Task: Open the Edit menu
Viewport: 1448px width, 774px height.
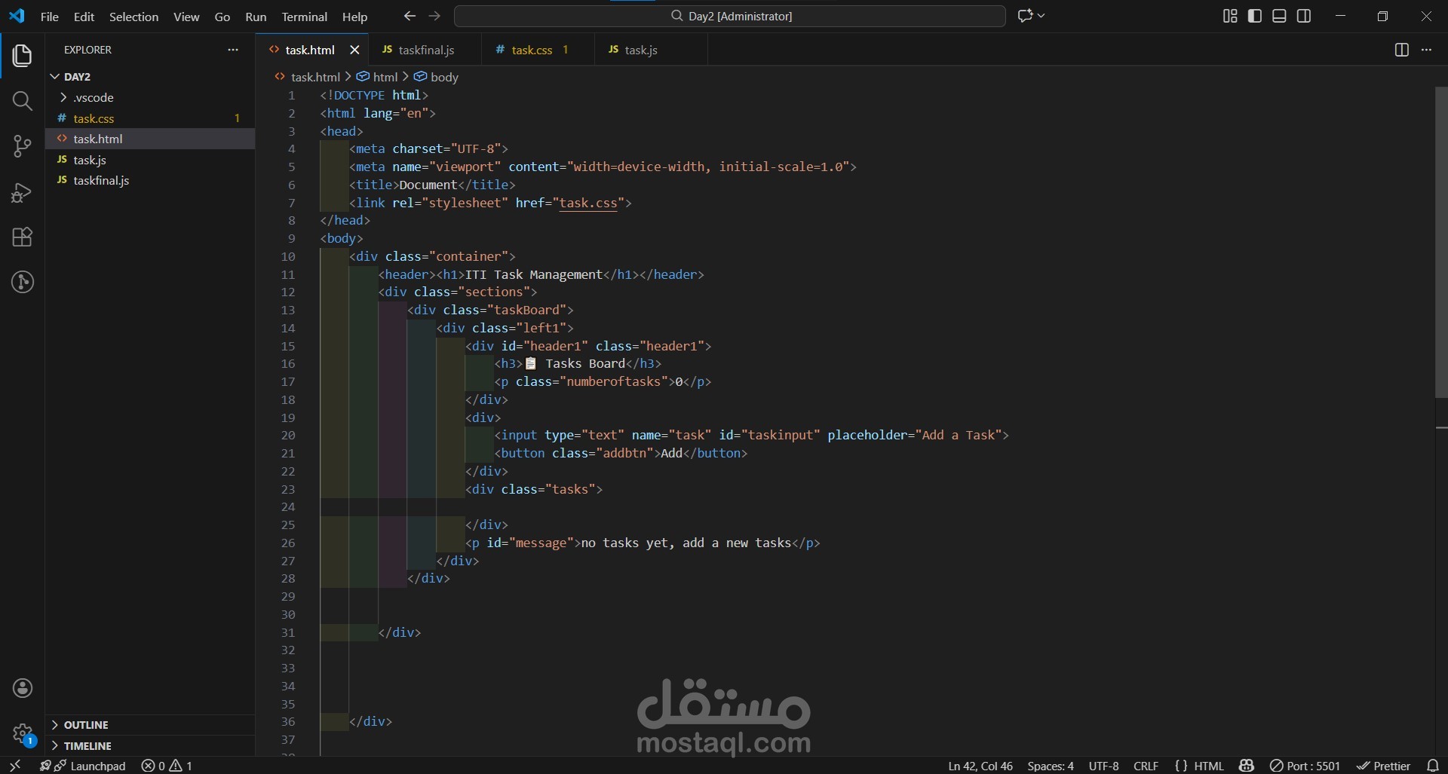Action: tap(84, 17)
